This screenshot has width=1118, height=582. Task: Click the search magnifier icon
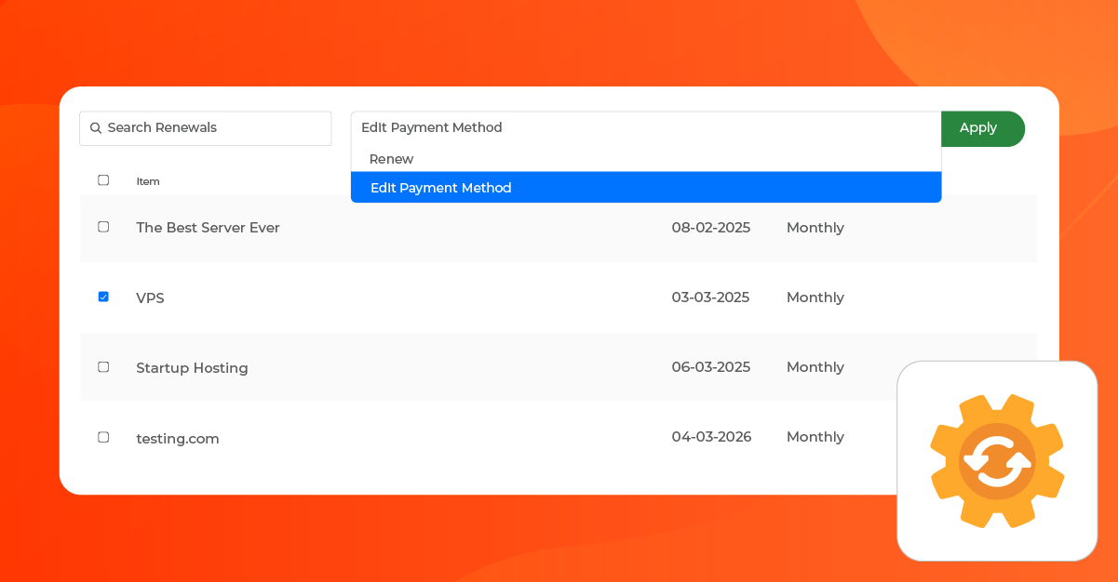point(96,128)
